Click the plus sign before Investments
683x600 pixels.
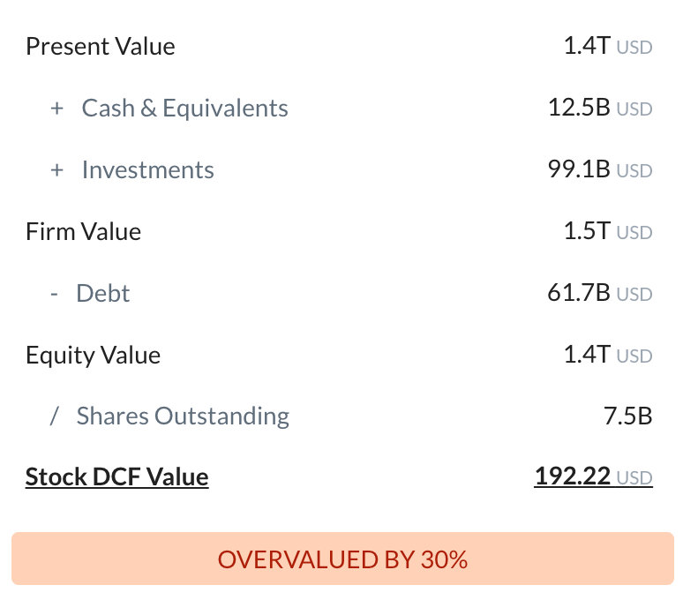pos(56,170)
